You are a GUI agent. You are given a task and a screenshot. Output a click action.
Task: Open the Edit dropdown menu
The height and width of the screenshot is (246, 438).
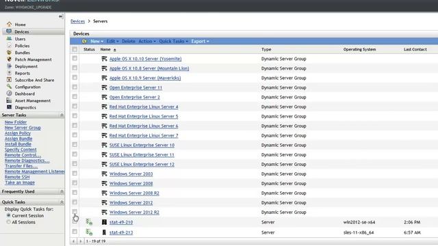112,41
